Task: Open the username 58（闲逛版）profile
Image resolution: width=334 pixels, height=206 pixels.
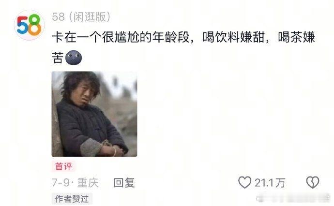Action: coord(81,17)
